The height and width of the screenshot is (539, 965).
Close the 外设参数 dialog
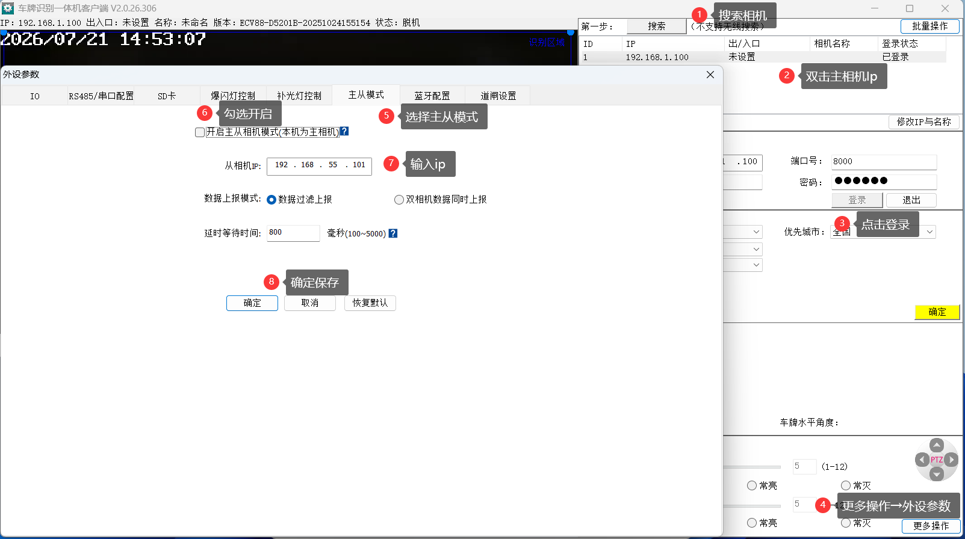coord(710,75)
